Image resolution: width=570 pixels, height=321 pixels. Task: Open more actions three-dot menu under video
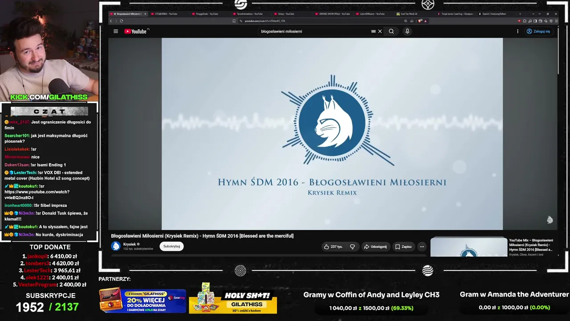(x=422, y=247)
